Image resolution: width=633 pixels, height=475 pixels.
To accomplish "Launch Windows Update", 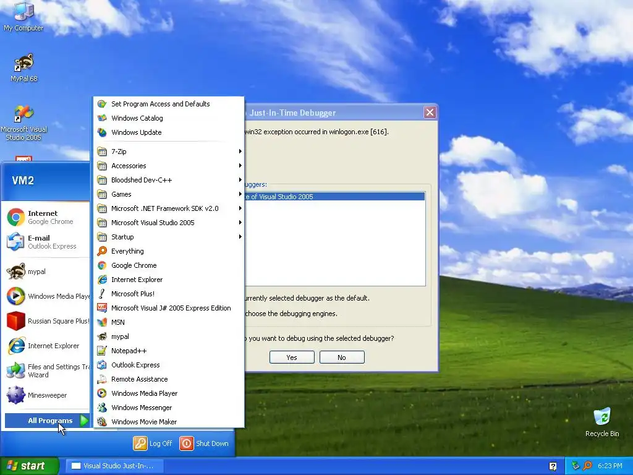I will [169, 132].
